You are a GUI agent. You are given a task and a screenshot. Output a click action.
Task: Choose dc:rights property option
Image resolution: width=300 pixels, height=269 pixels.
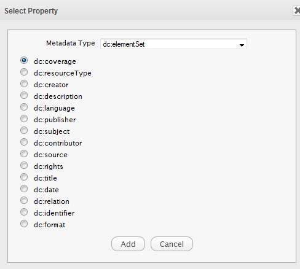click(x=24, y=165)
